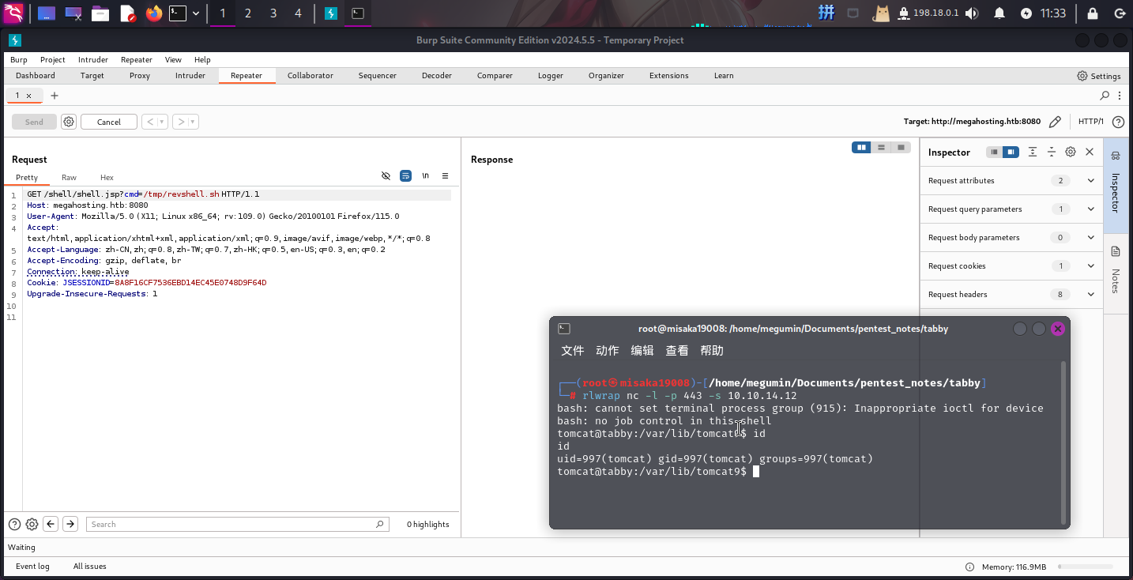The image size is (1133, 580).
Task: Open All issues in status bar
Action: click(90, 567)
